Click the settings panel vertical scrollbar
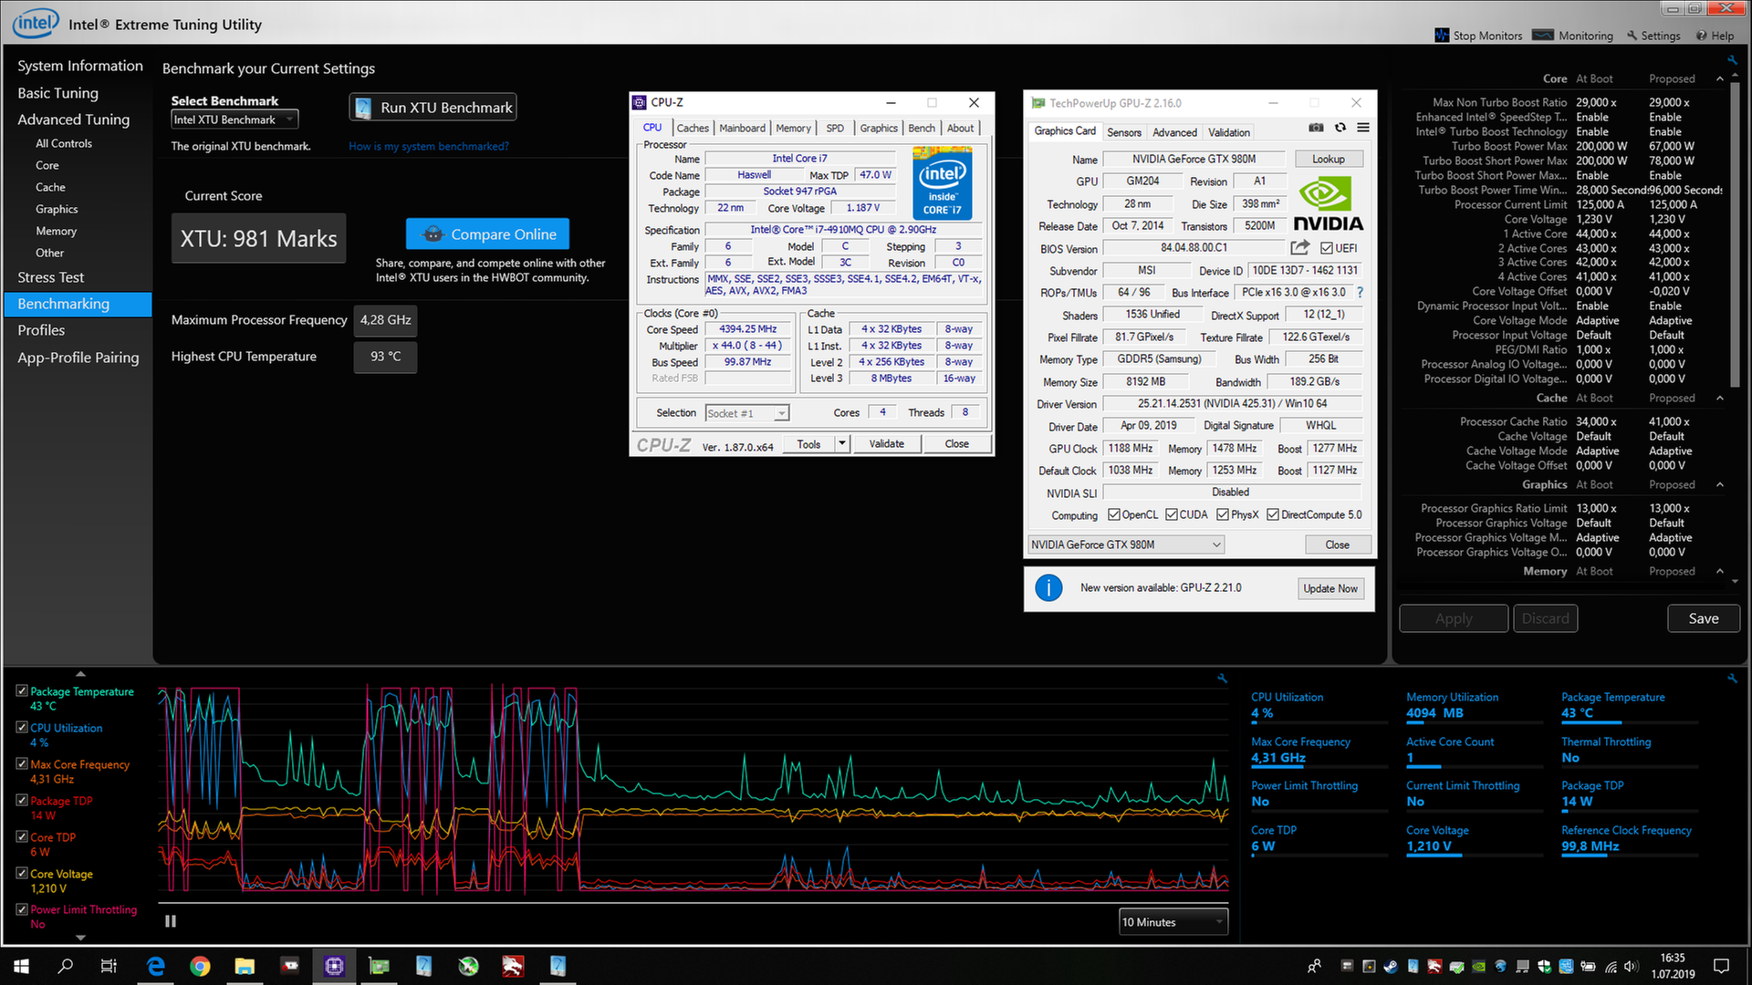This screenshot has height=985, width=1752. pos(1735,237)
